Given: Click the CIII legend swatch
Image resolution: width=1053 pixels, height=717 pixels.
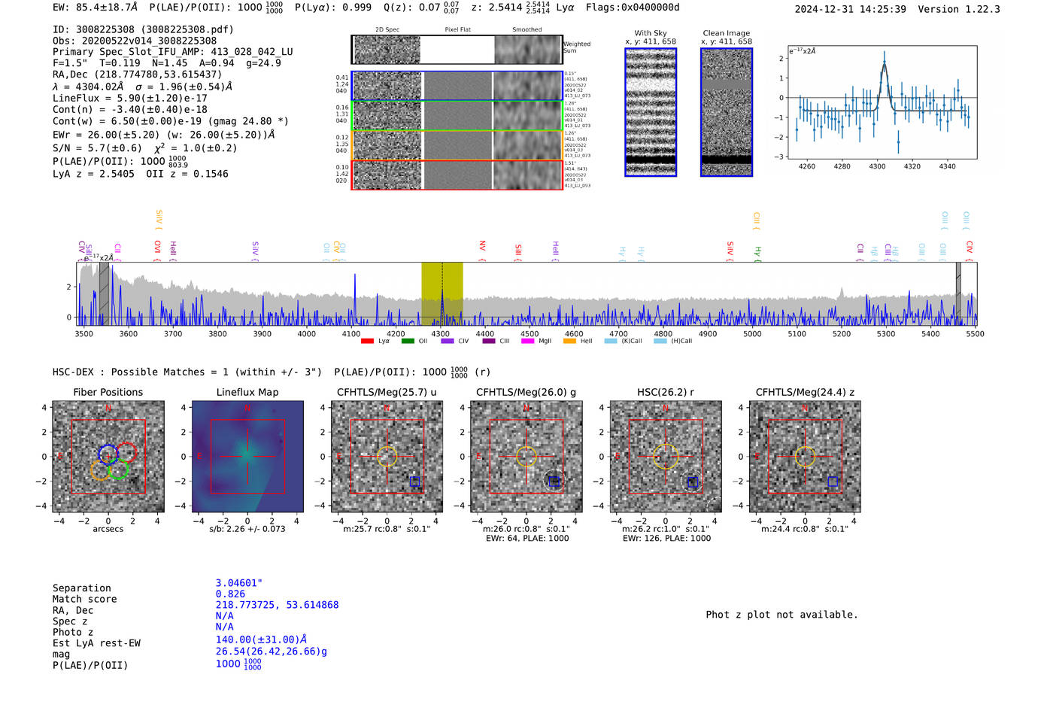Looking at the screenshot, I should (489, 341).
